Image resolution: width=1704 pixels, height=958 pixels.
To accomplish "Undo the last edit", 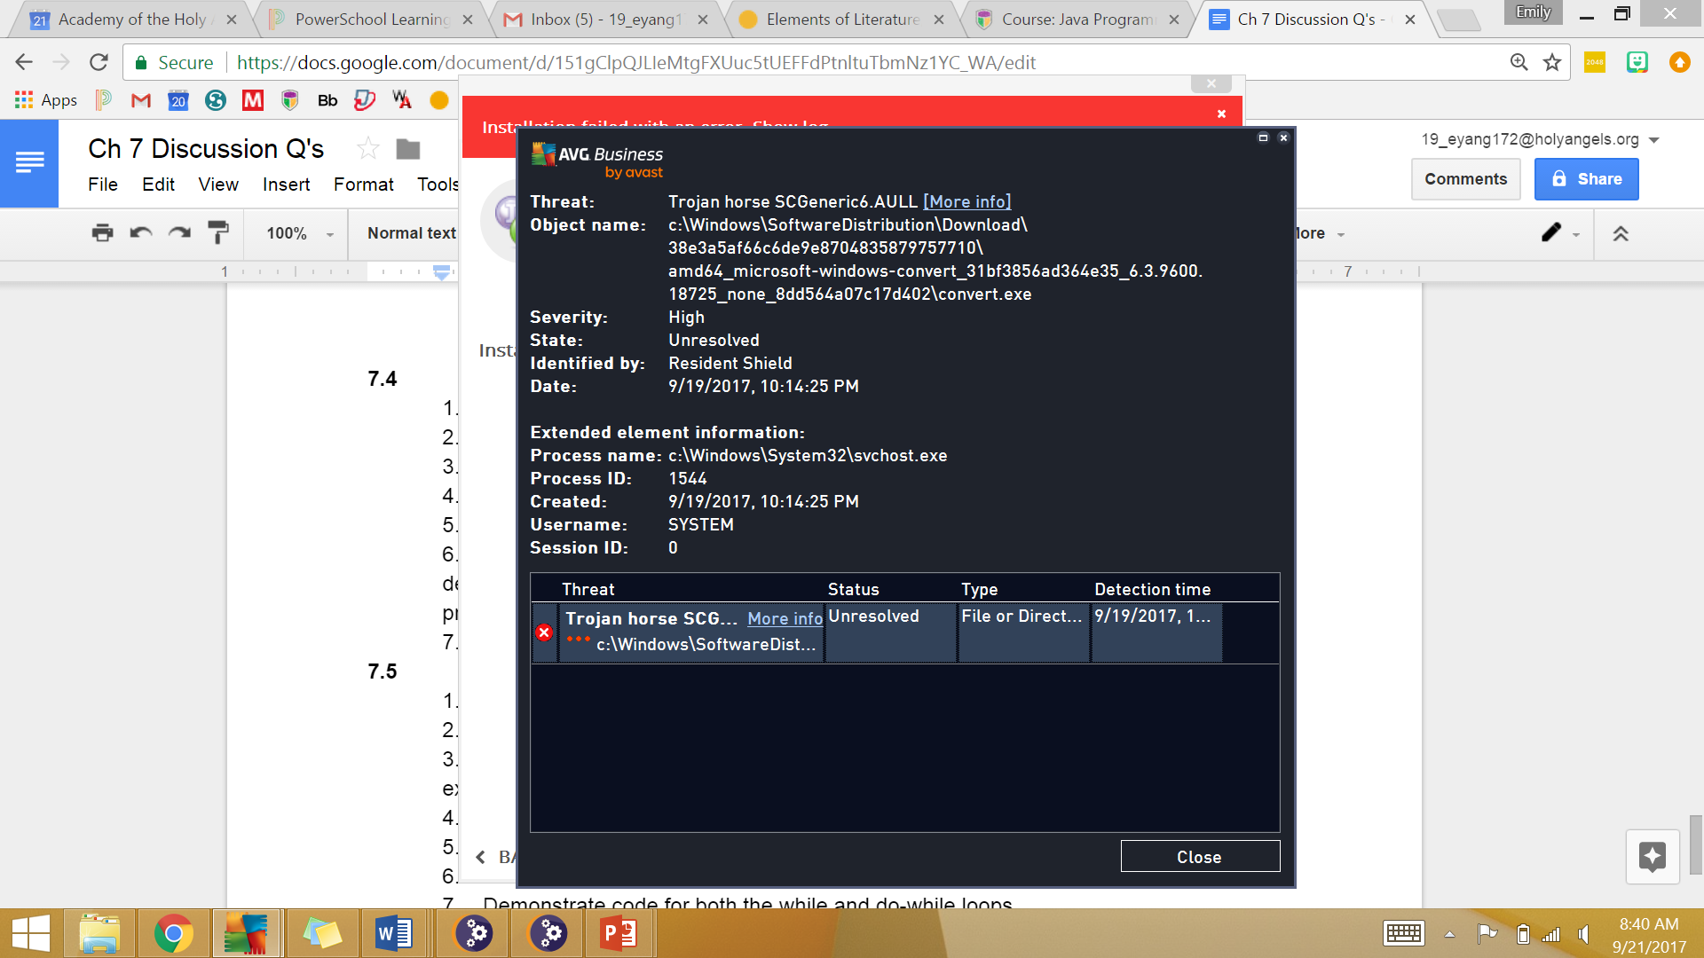I will click(141, 232).
